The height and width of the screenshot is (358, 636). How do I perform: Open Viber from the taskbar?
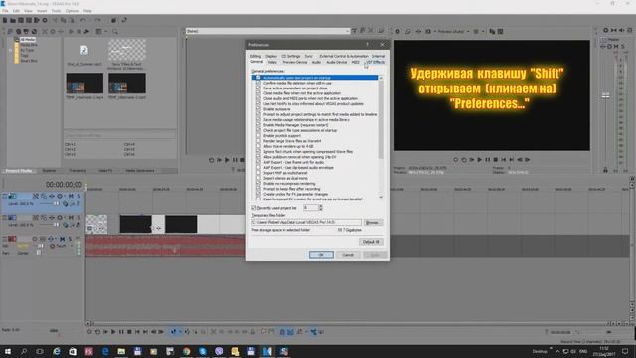(219, 351)
